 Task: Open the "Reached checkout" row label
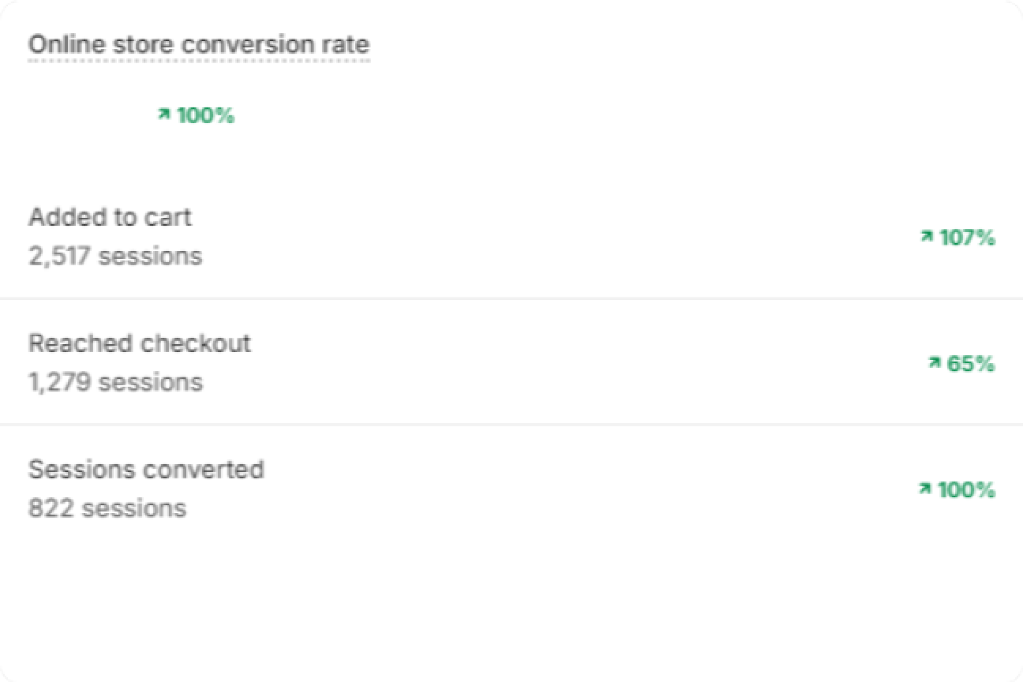tap(140, 343)
